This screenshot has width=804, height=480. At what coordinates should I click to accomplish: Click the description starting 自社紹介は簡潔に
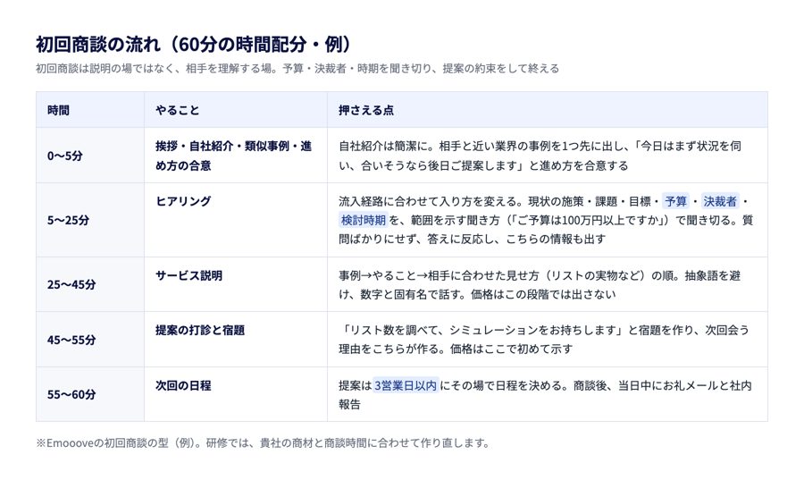(x=540, y=156)
